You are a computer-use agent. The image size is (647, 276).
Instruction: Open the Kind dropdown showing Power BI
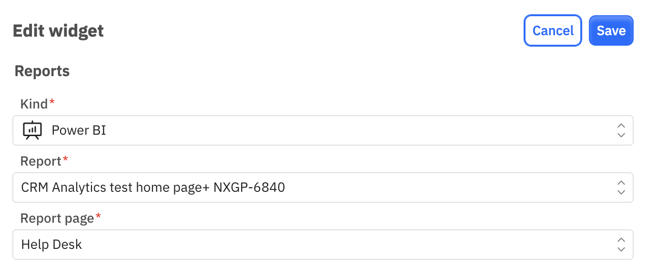[x=323, y=130]
